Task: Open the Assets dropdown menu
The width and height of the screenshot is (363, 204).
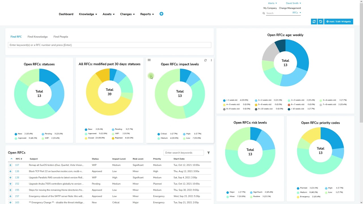Action: pos(109,14)
